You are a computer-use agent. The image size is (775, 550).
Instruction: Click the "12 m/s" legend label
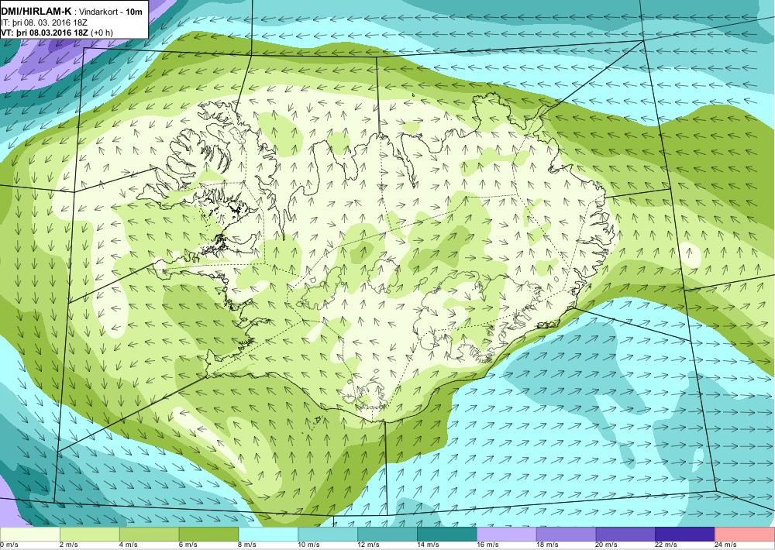click(369, 545)
